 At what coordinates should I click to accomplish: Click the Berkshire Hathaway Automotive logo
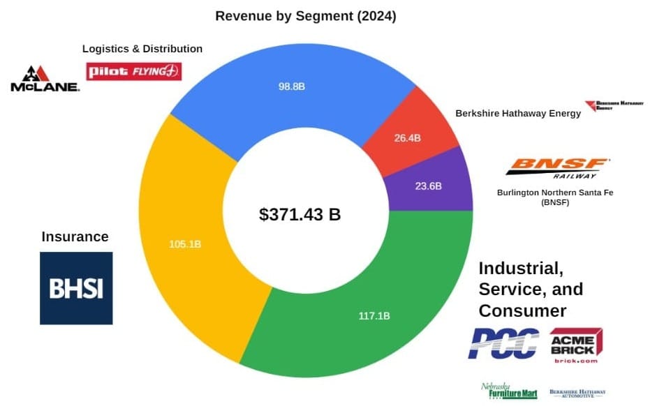click(577, 393)
